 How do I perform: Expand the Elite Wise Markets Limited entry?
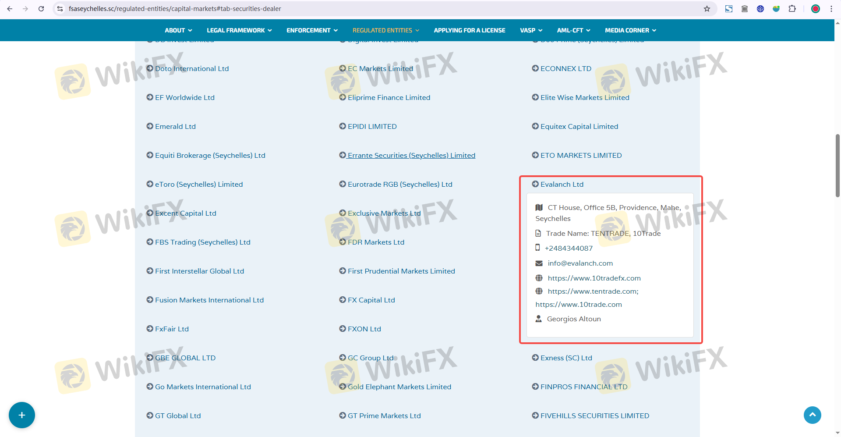click(x=585, y=97)
